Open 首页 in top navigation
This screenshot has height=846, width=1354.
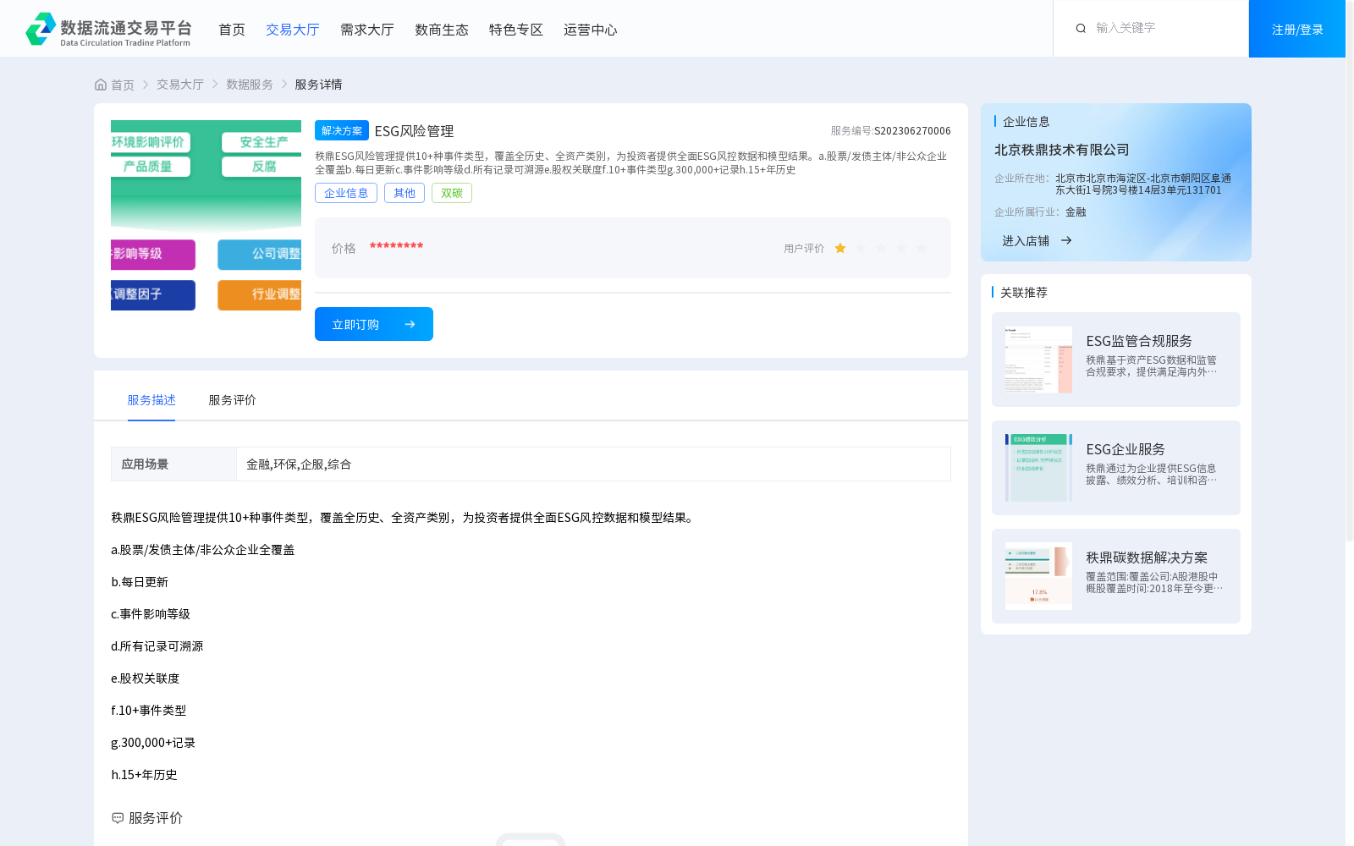(x=232, y=30)
